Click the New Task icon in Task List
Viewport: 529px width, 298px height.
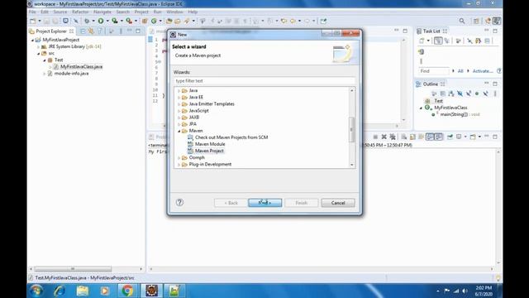[x=422, y=41]
